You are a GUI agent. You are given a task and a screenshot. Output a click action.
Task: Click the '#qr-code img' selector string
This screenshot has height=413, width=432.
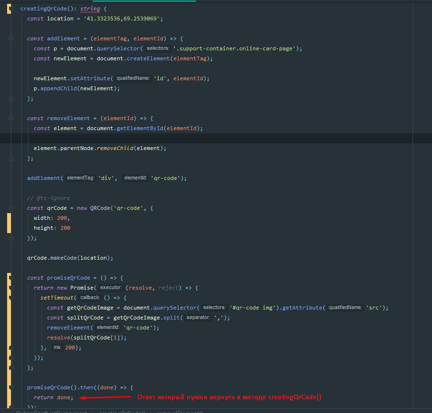253,308
